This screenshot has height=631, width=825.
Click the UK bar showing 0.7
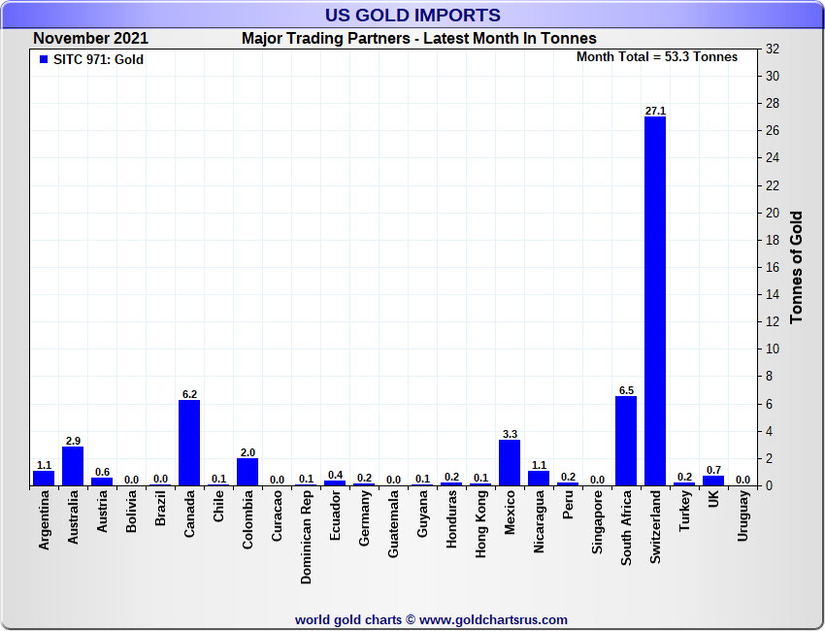(713, 480)
